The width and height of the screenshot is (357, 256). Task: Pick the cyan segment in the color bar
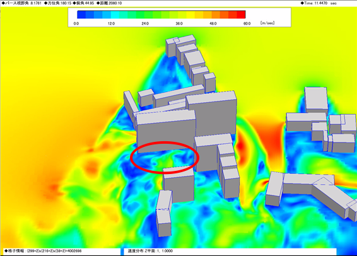[x=115, y=15]
